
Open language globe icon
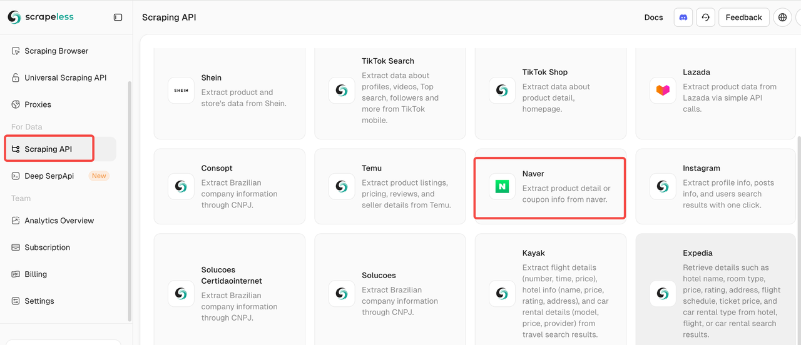pyautogui.click(x=782, y=17)
